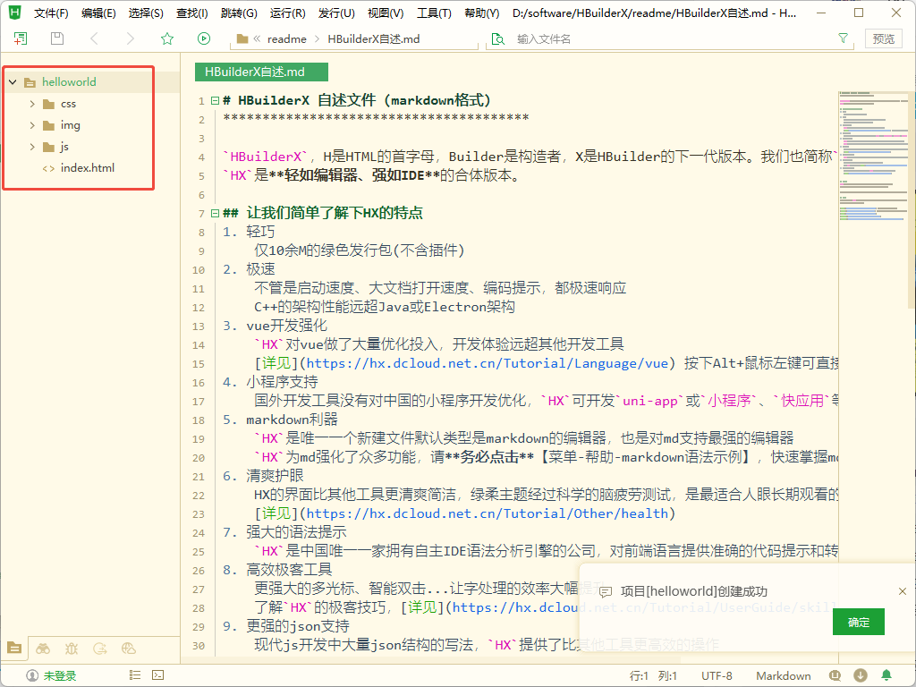916x687 pixels.
Task: Open the project manager folder icon at bottom
Action: coord(14,648)
